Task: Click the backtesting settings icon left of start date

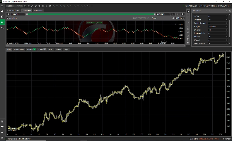Action: [9, 14]
